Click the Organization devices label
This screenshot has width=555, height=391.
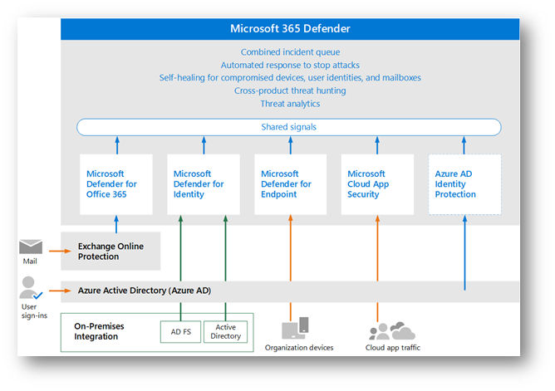coord(299,348)
